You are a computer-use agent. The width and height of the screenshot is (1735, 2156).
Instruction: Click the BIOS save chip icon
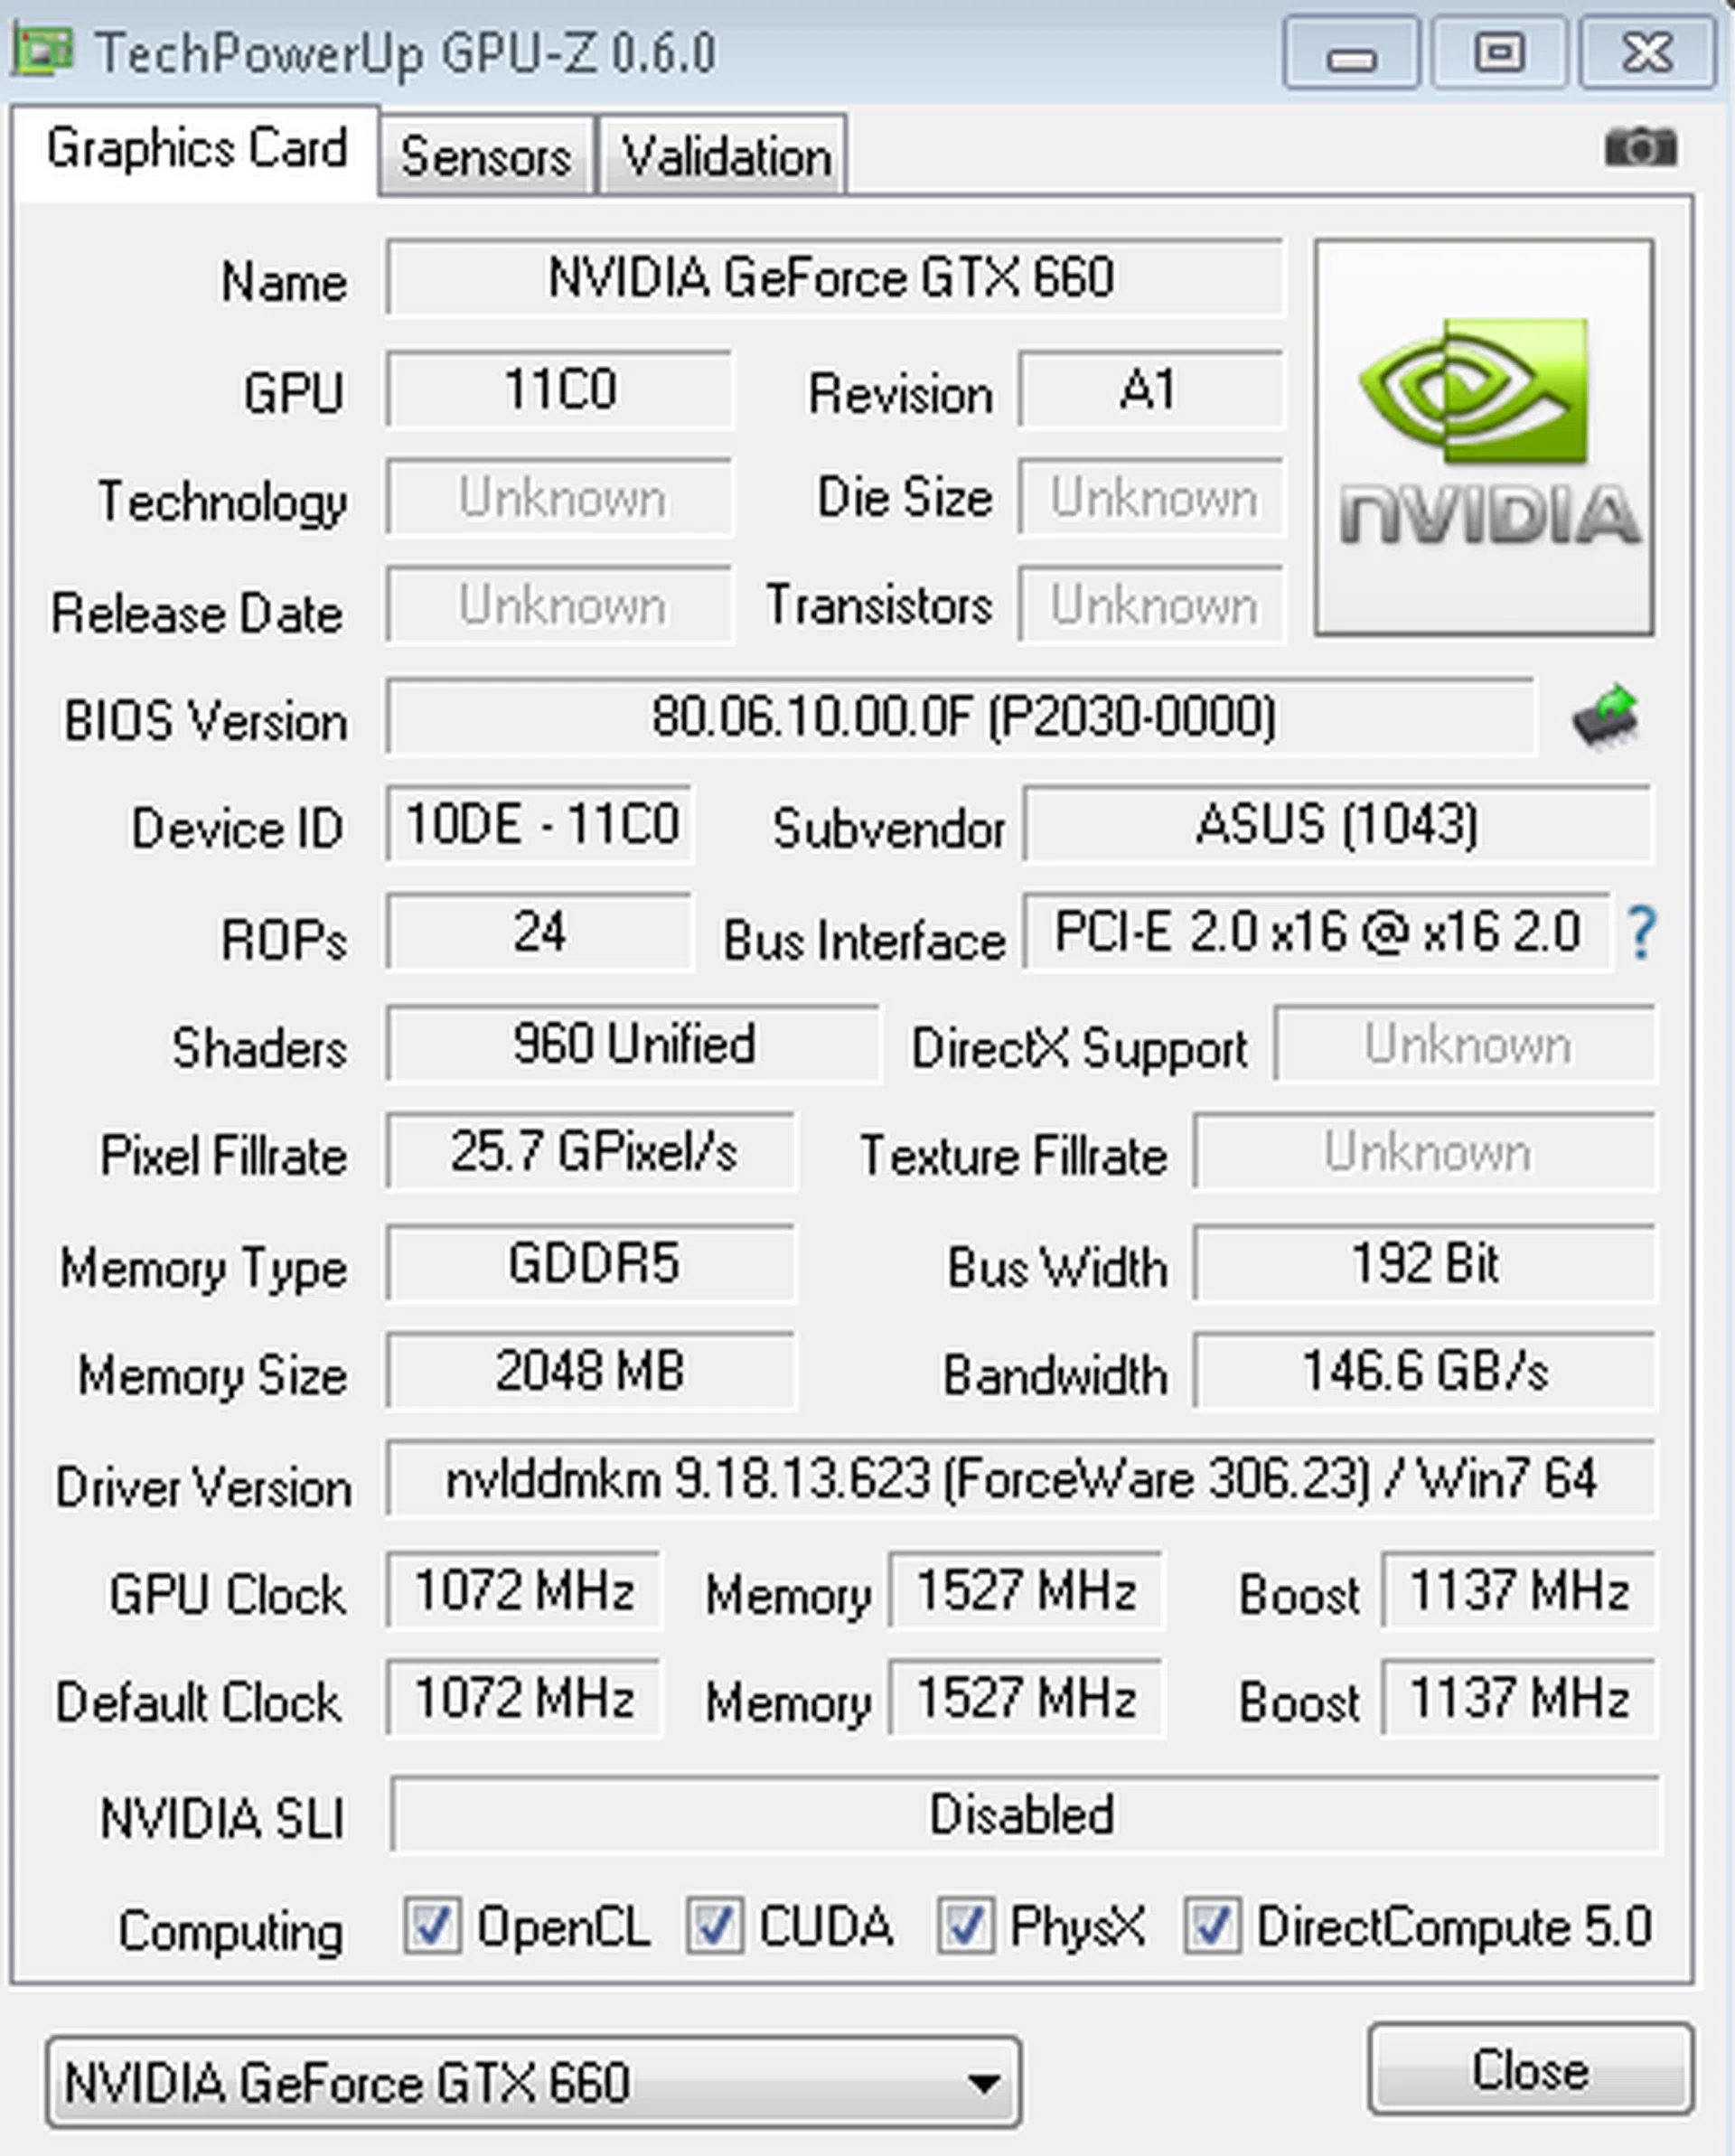click(1605, 715)
